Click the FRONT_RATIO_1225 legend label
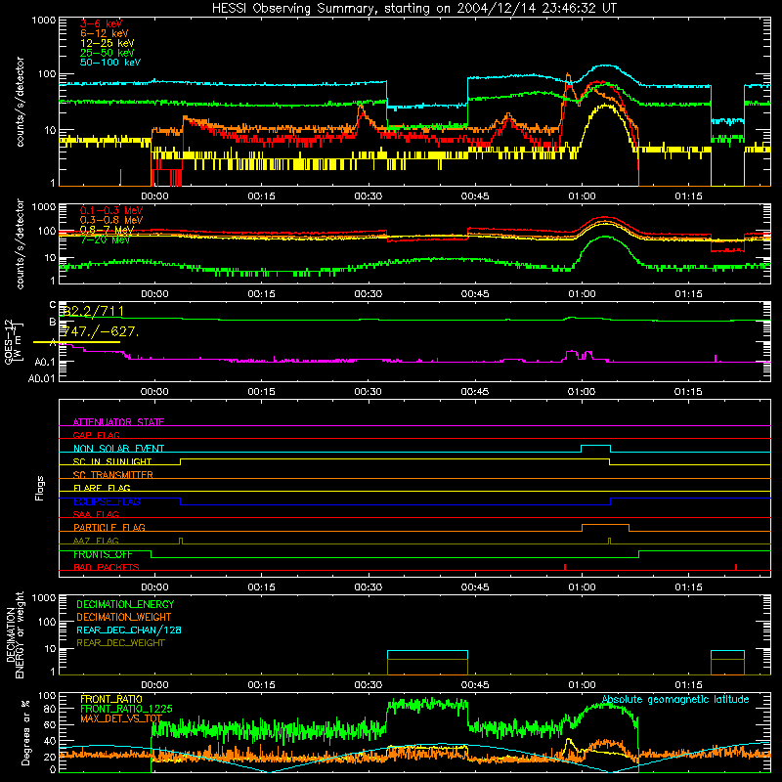 (x=126, y=709)
